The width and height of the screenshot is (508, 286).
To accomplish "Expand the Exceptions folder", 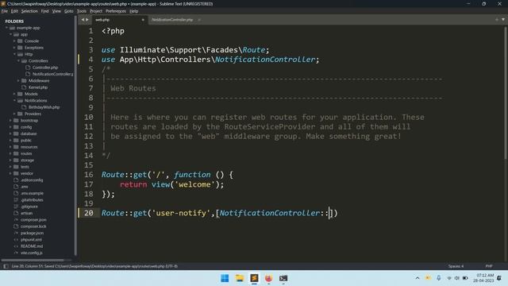I will click(14, 48).
